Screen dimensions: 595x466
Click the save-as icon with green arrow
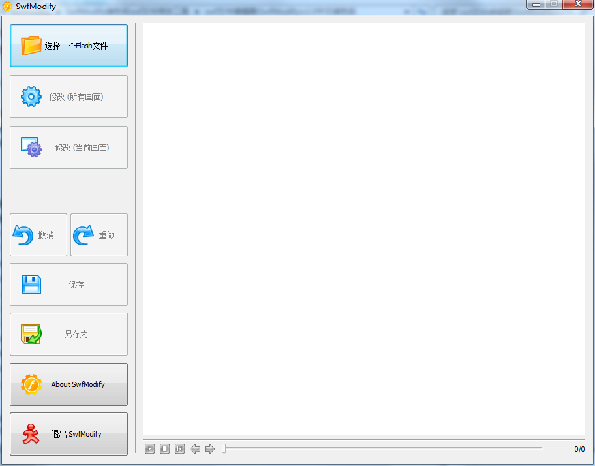click(x=31, y=334)
